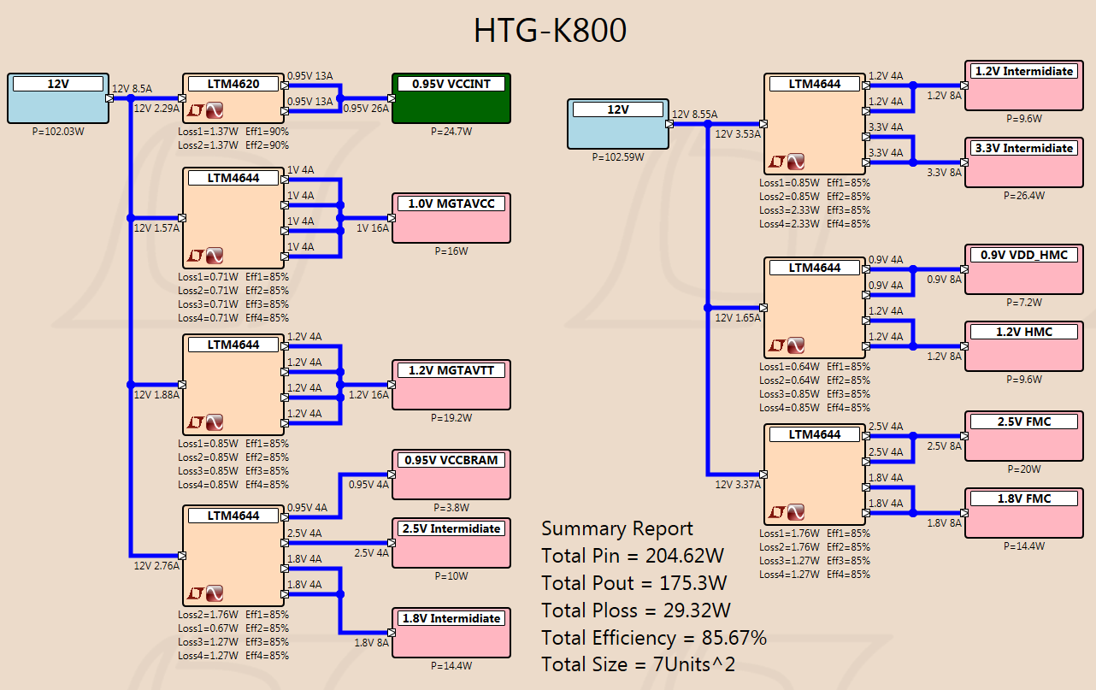1096x690 pixels.
Task: Click the waveform icon in the LTM4644 block feeding 0.9V VDD_HMC
Action: 796,345
